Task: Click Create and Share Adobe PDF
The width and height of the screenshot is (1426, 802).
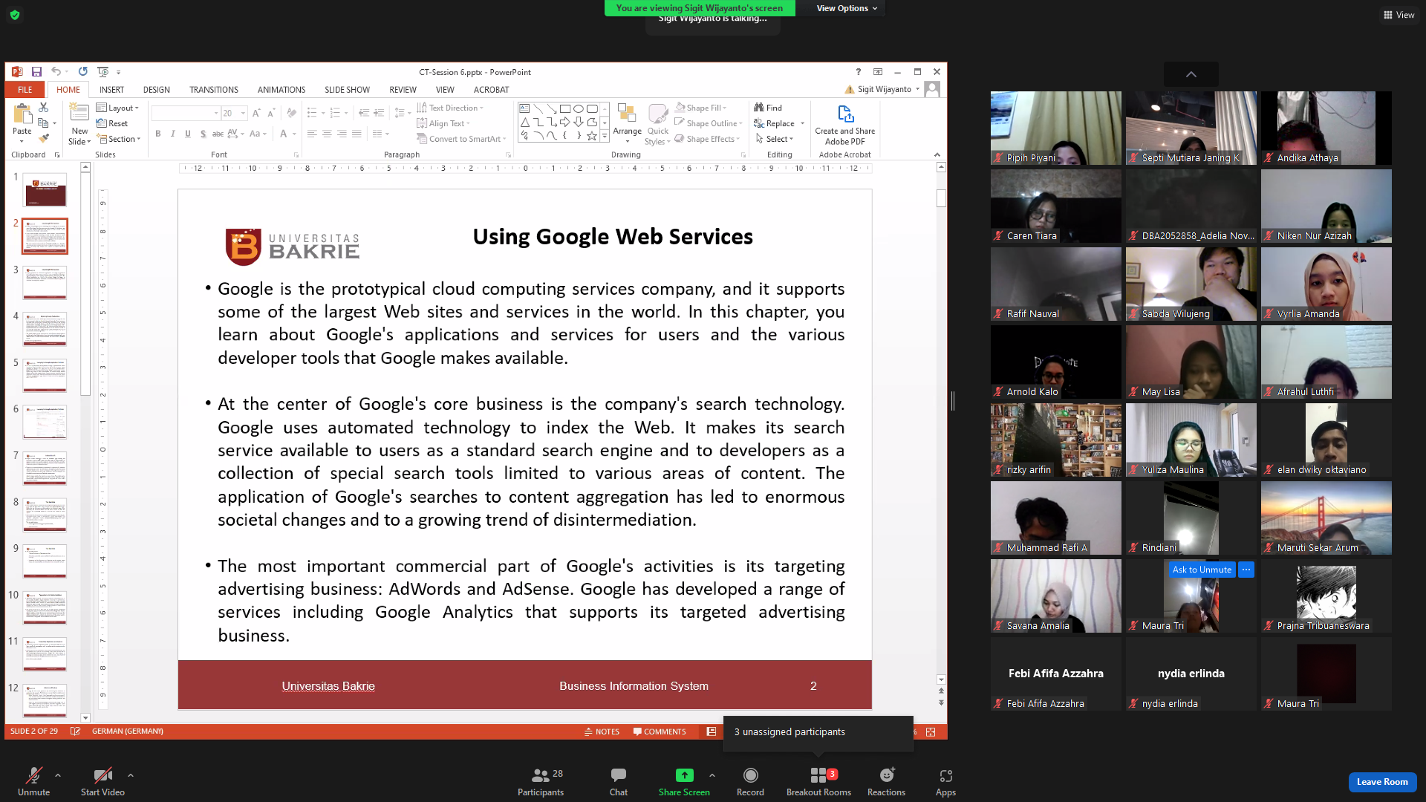Action: tap(844, 125)
